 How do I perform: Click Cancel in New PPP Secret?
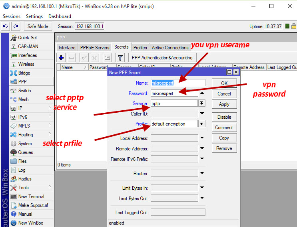[224, 94]
